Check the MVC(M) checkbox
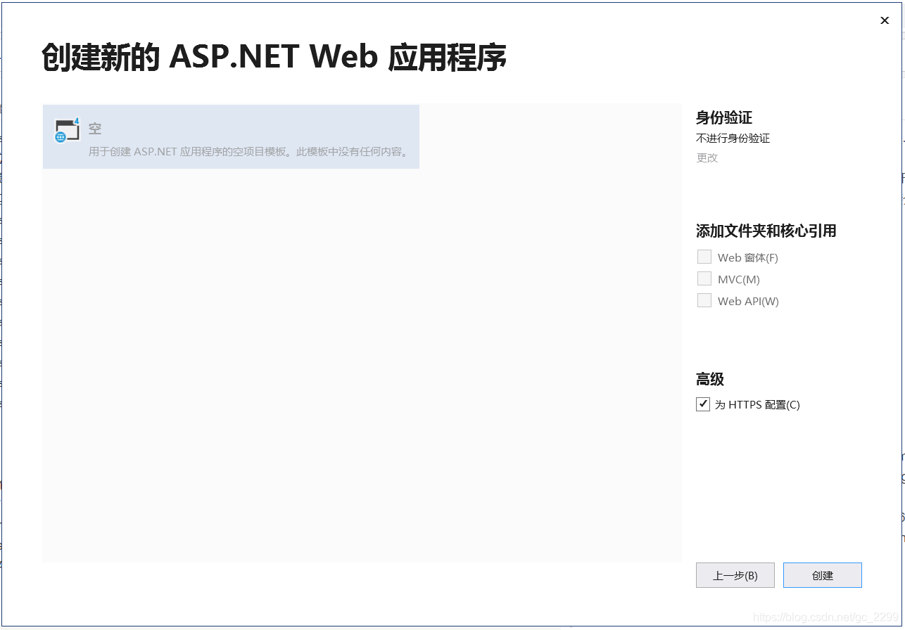 coord(704,278)
